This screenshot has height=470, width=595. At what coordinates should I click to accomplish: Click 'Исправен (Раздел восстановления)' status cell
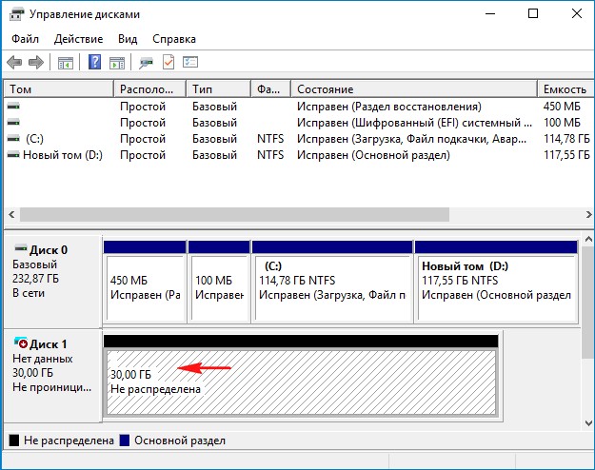coord(389,107)
